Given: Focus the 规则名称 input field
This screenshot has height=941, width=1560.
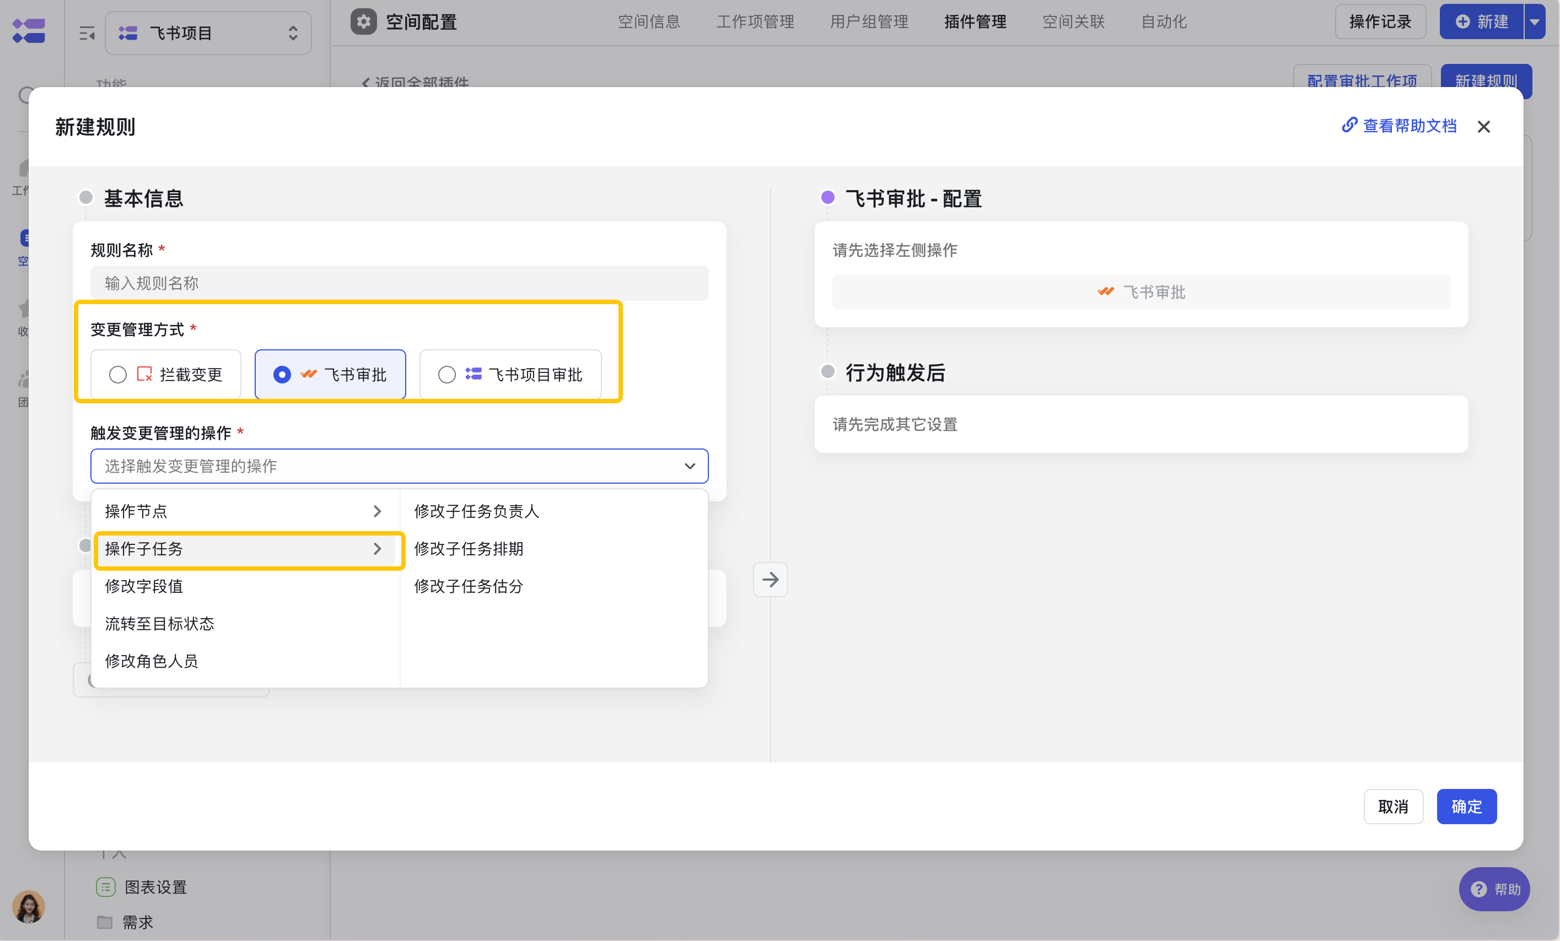Looking at the screenshot, I should click(x=400, y=283).
